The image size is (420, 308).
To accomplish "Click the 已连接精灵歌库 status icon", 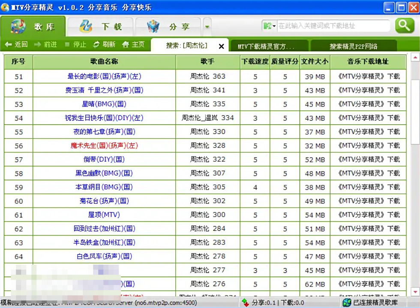I will (347, 303).
